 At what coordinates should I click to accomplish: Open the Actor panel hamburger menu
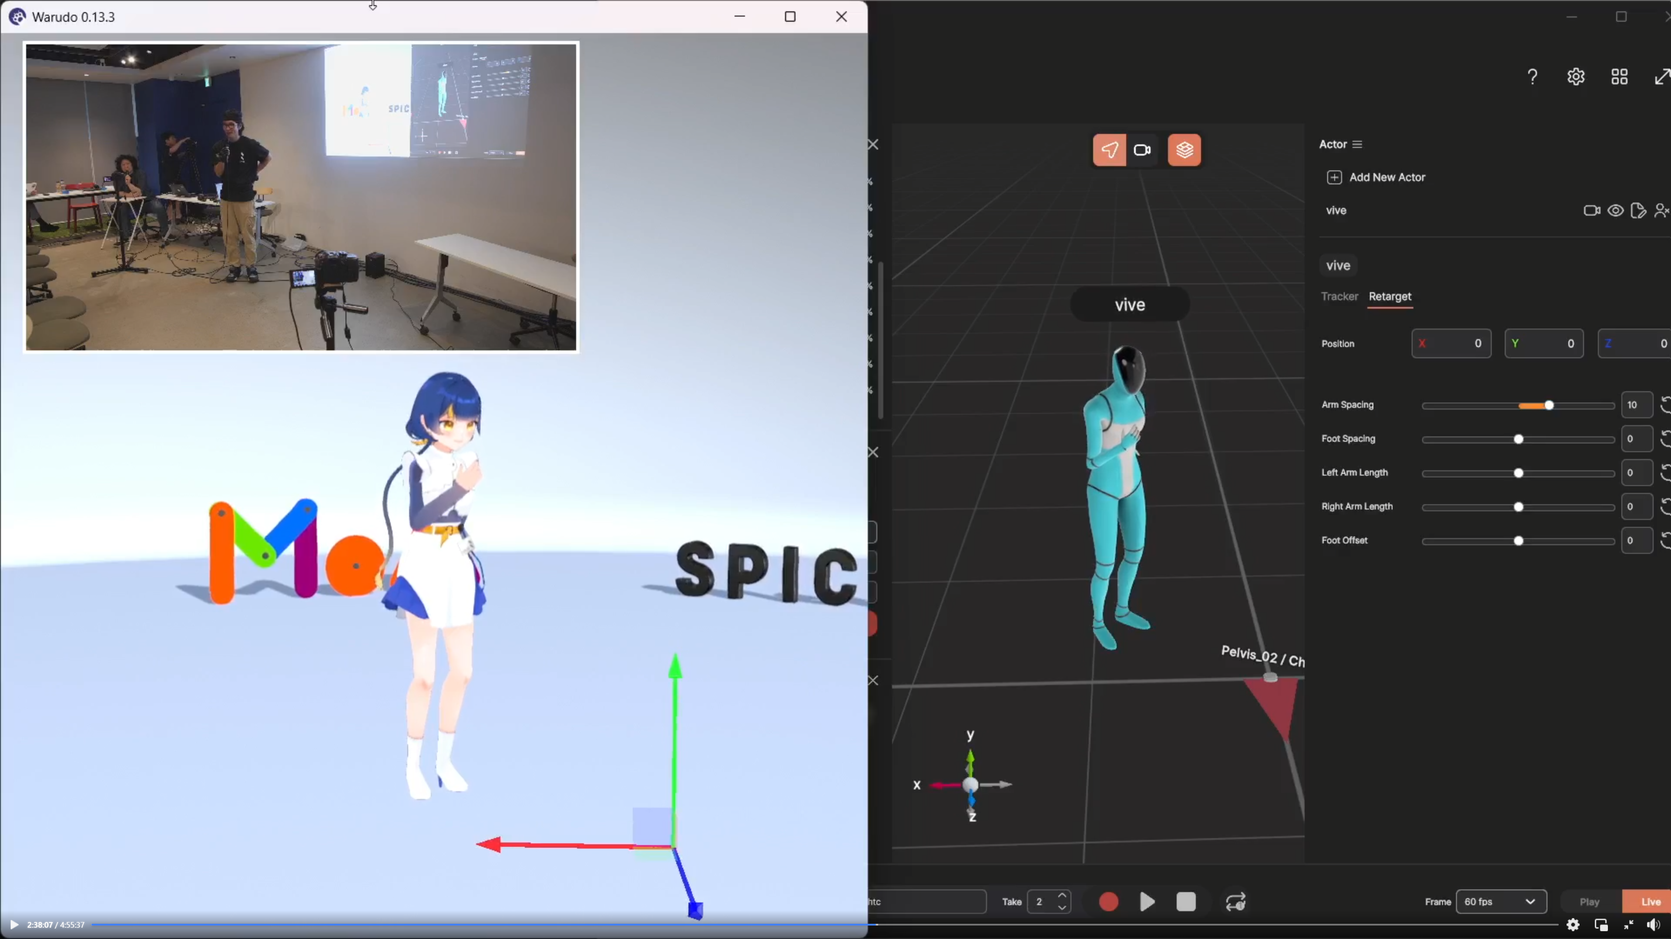(x=1357, y=144)
